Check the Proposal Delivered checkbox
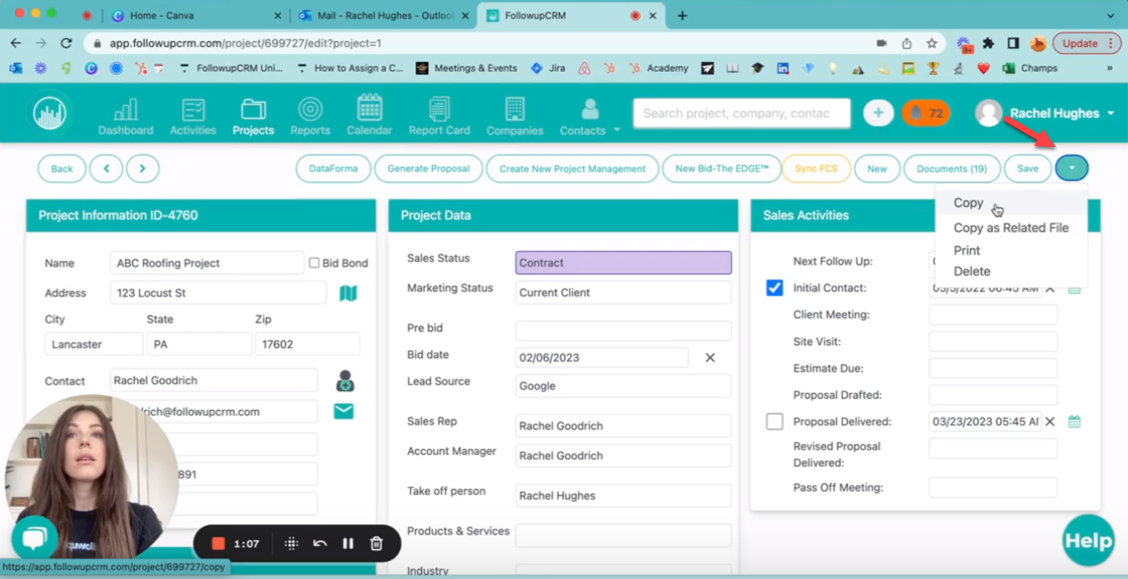Image resolution: width=1128 pixels, height=579 pixels. coord(774,422)
